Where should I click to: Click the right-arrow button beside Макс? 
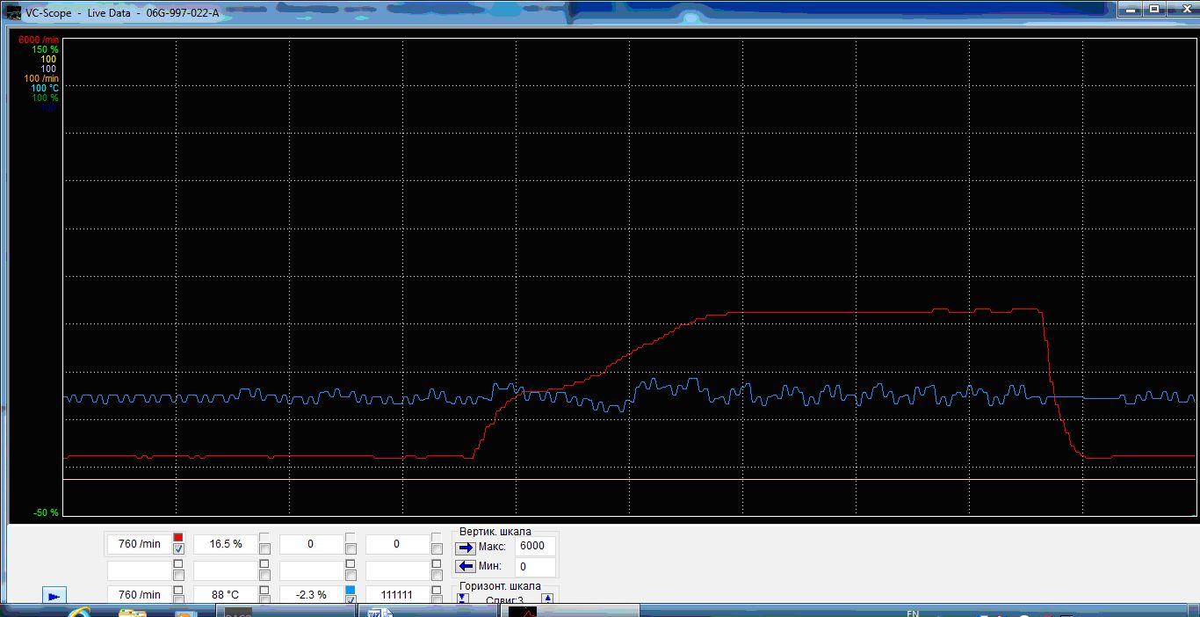coord(466,548)
